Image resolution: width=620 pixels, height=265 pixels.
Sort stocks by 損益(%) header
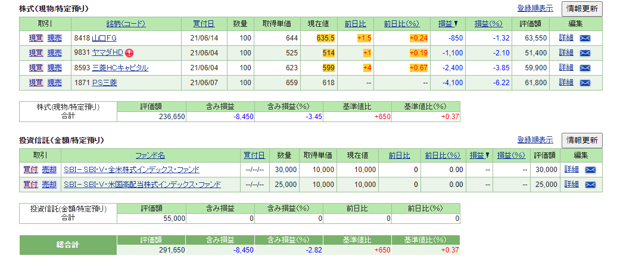[x=489, y=24]
